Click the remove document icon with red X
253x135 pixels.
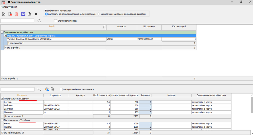[x=10, y=14]
